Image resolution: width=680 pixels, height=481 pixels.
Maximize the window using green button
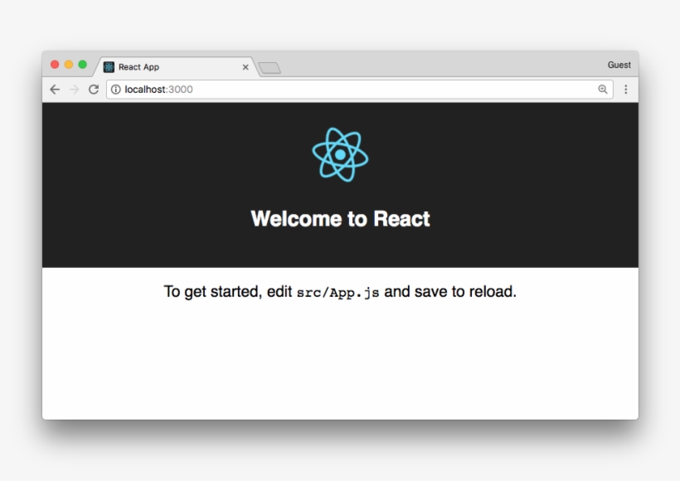click(x=82, y=65)
